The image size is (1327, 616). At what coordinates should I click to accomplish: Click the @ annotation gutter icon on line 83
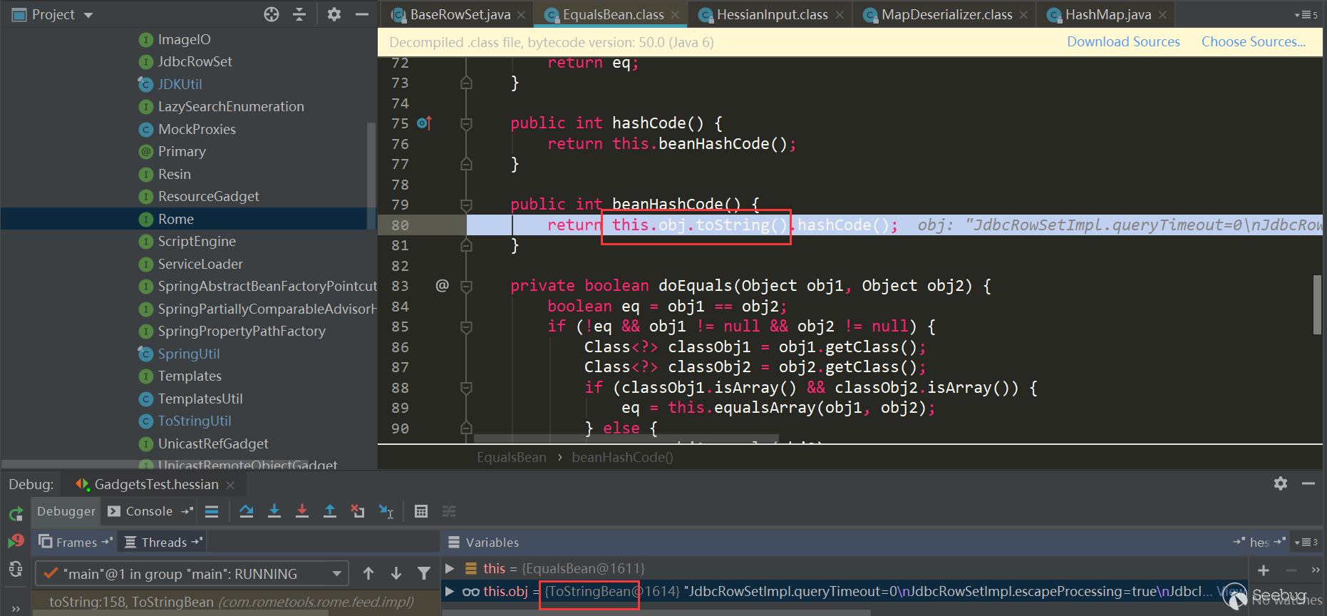442,286
